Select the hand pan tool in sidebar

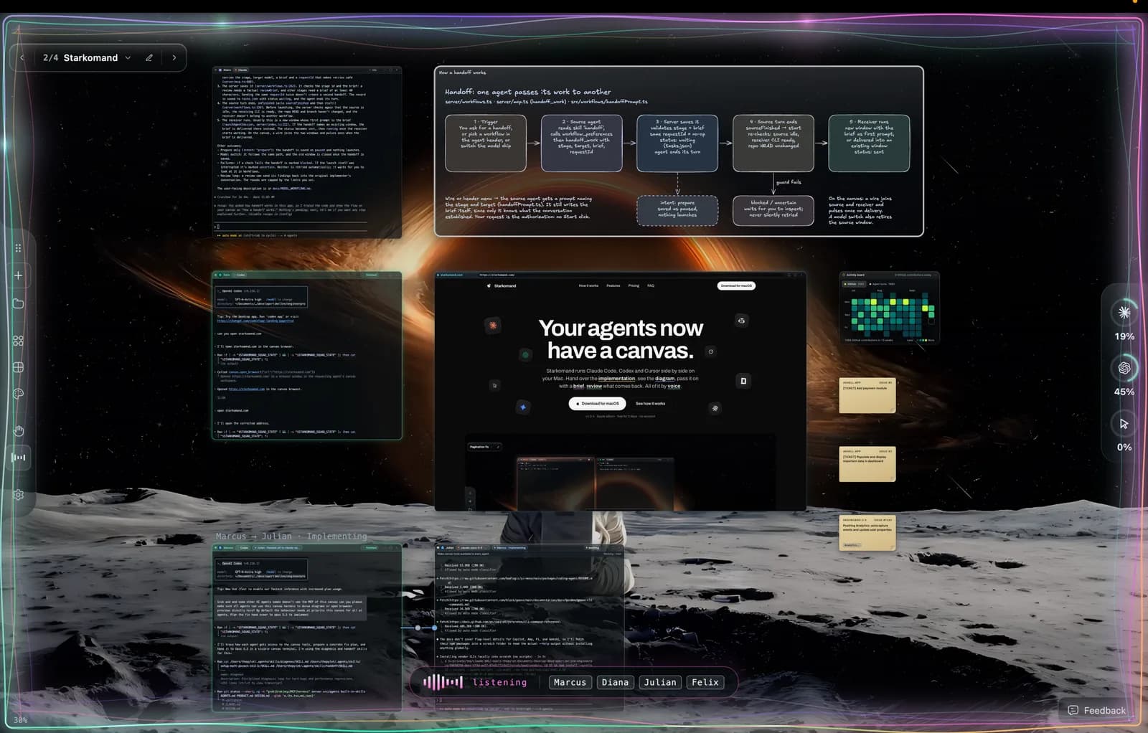19,430
